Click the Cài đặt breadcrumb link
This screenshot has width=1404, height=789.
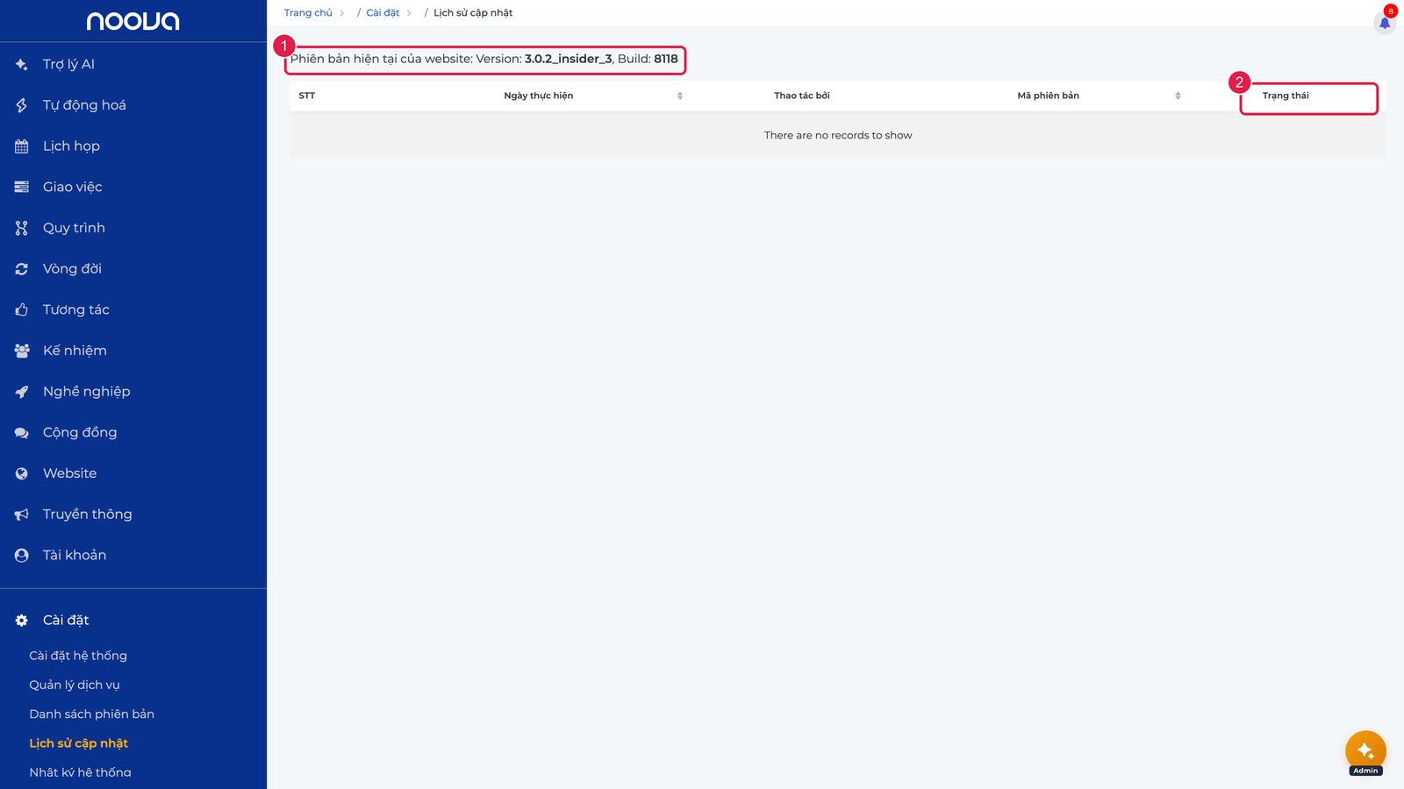point(383,13)
